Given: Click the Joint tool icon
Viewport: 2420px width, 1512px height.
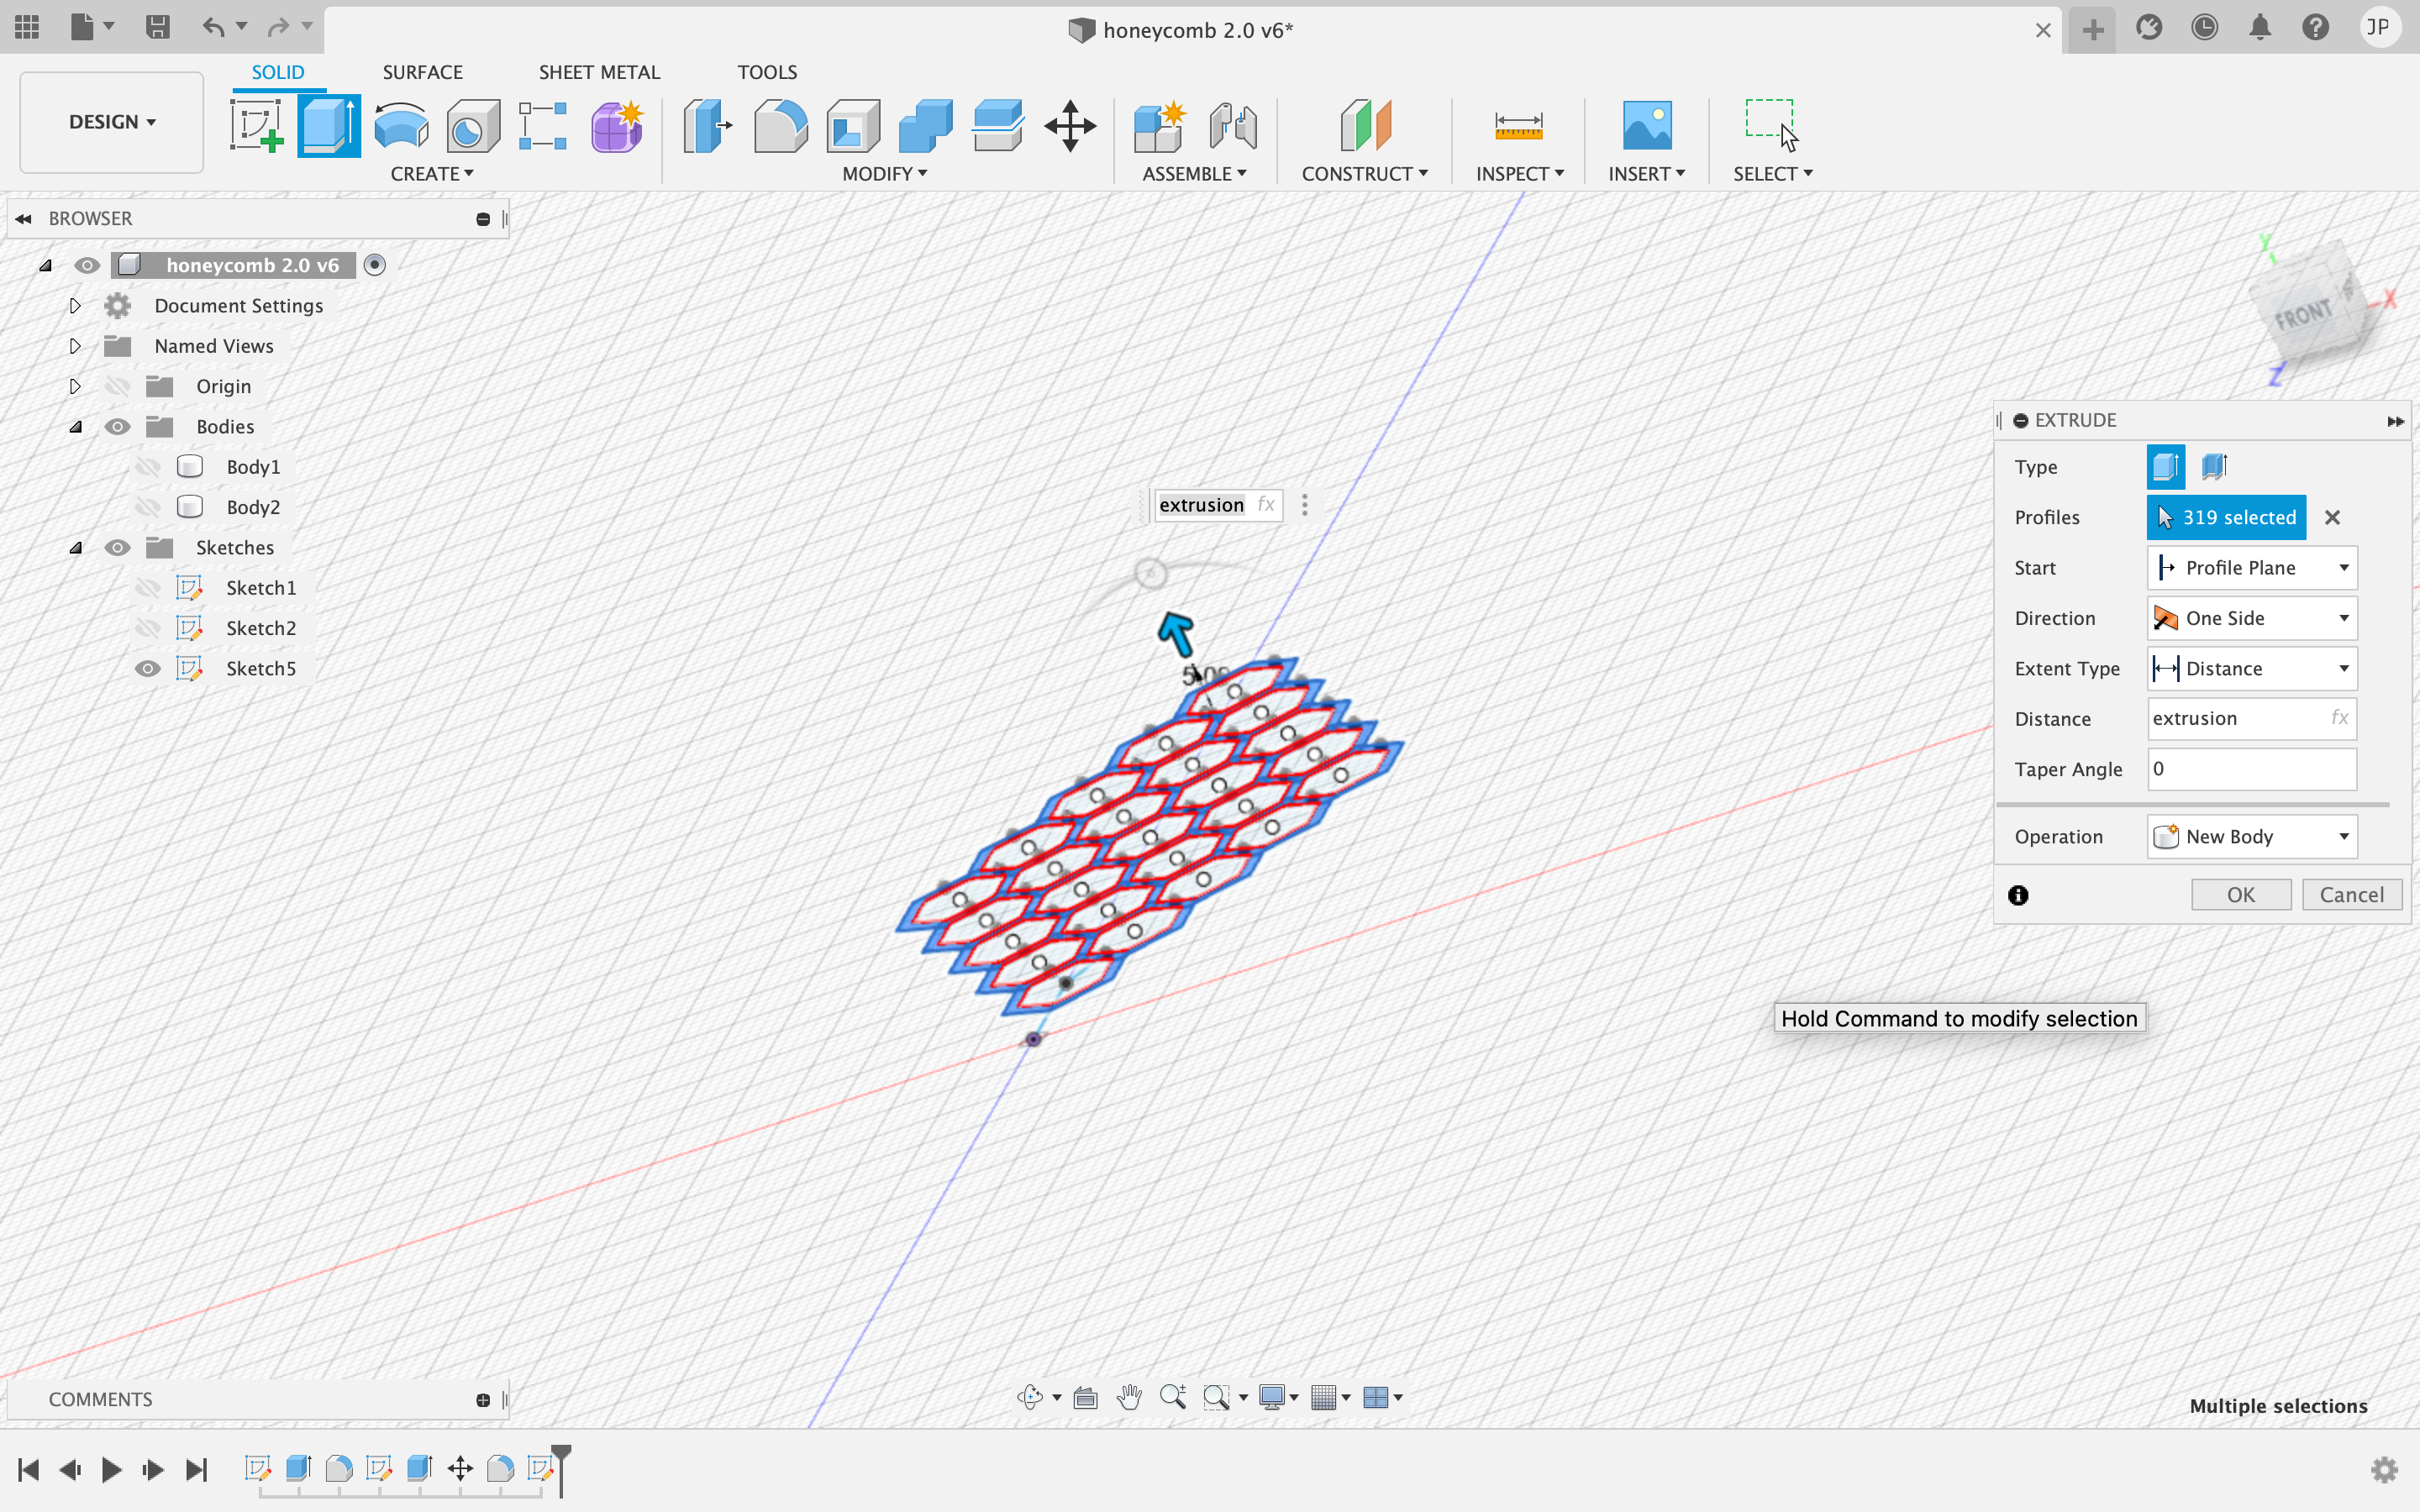Looking at the screenshot, I should coord(1233,126).
